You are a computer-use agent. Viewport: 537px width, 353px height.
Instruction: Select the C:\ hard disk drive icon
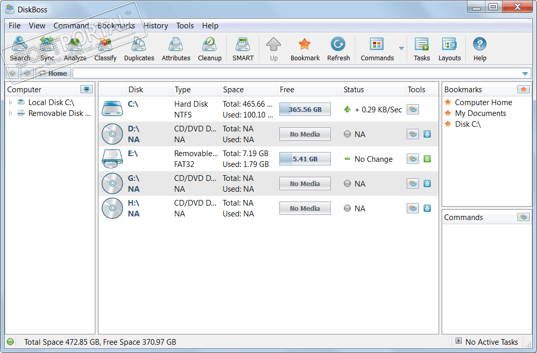[112, 109]
